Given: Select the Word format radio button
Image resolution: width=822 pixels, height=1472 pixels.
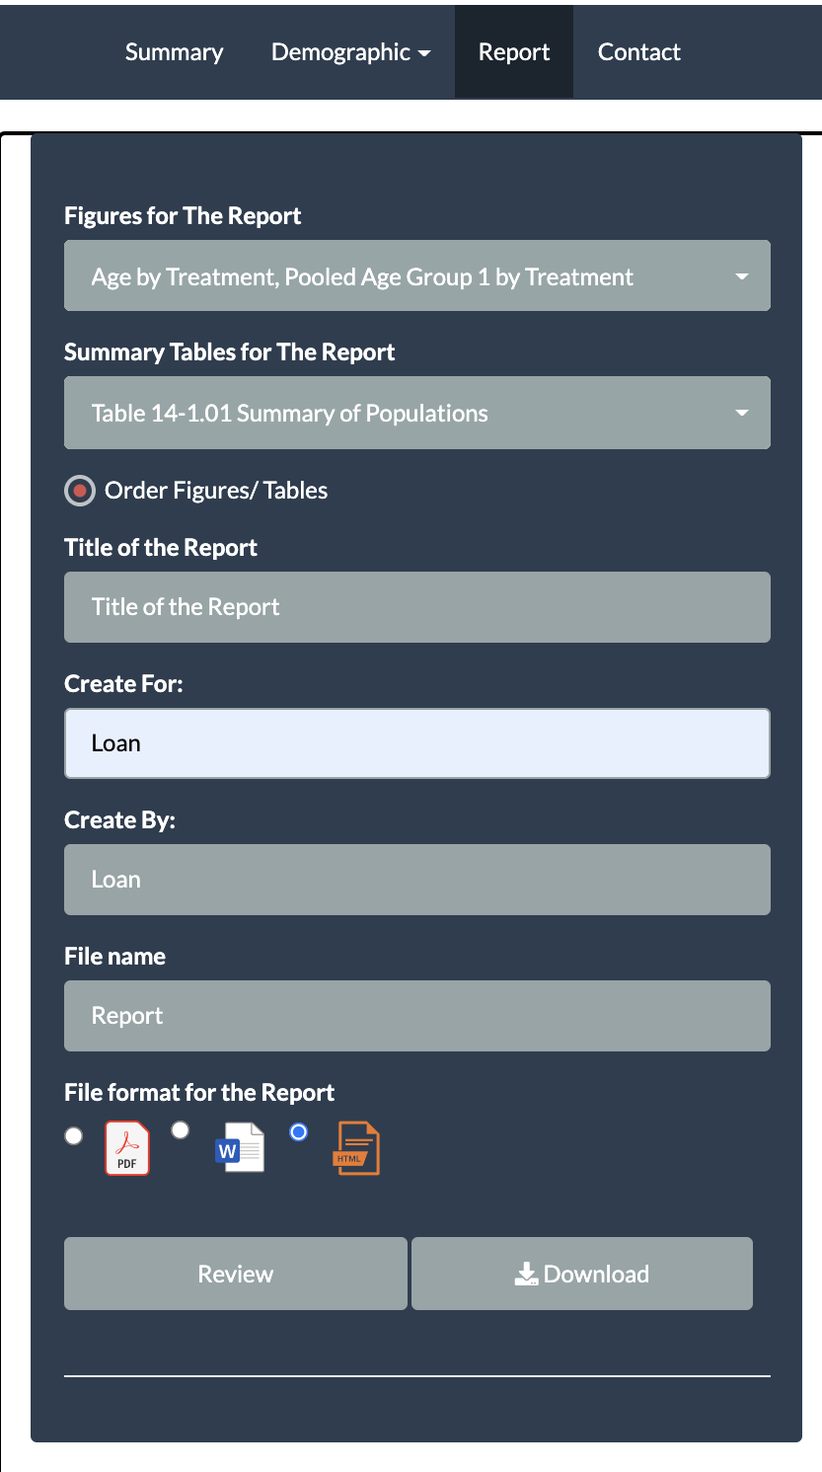Looking at the screenshot, I should click(180, 1129).
